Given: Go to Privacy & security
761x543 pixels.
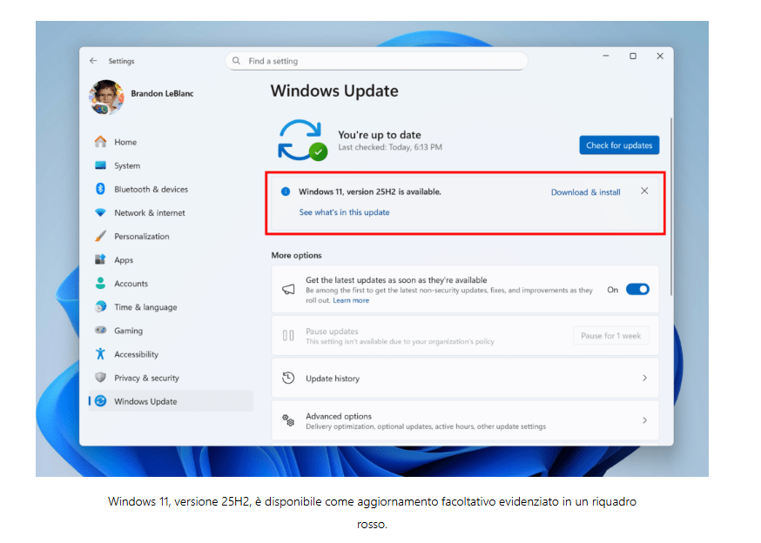Looking at the screenshot, I should coord(171,378).
